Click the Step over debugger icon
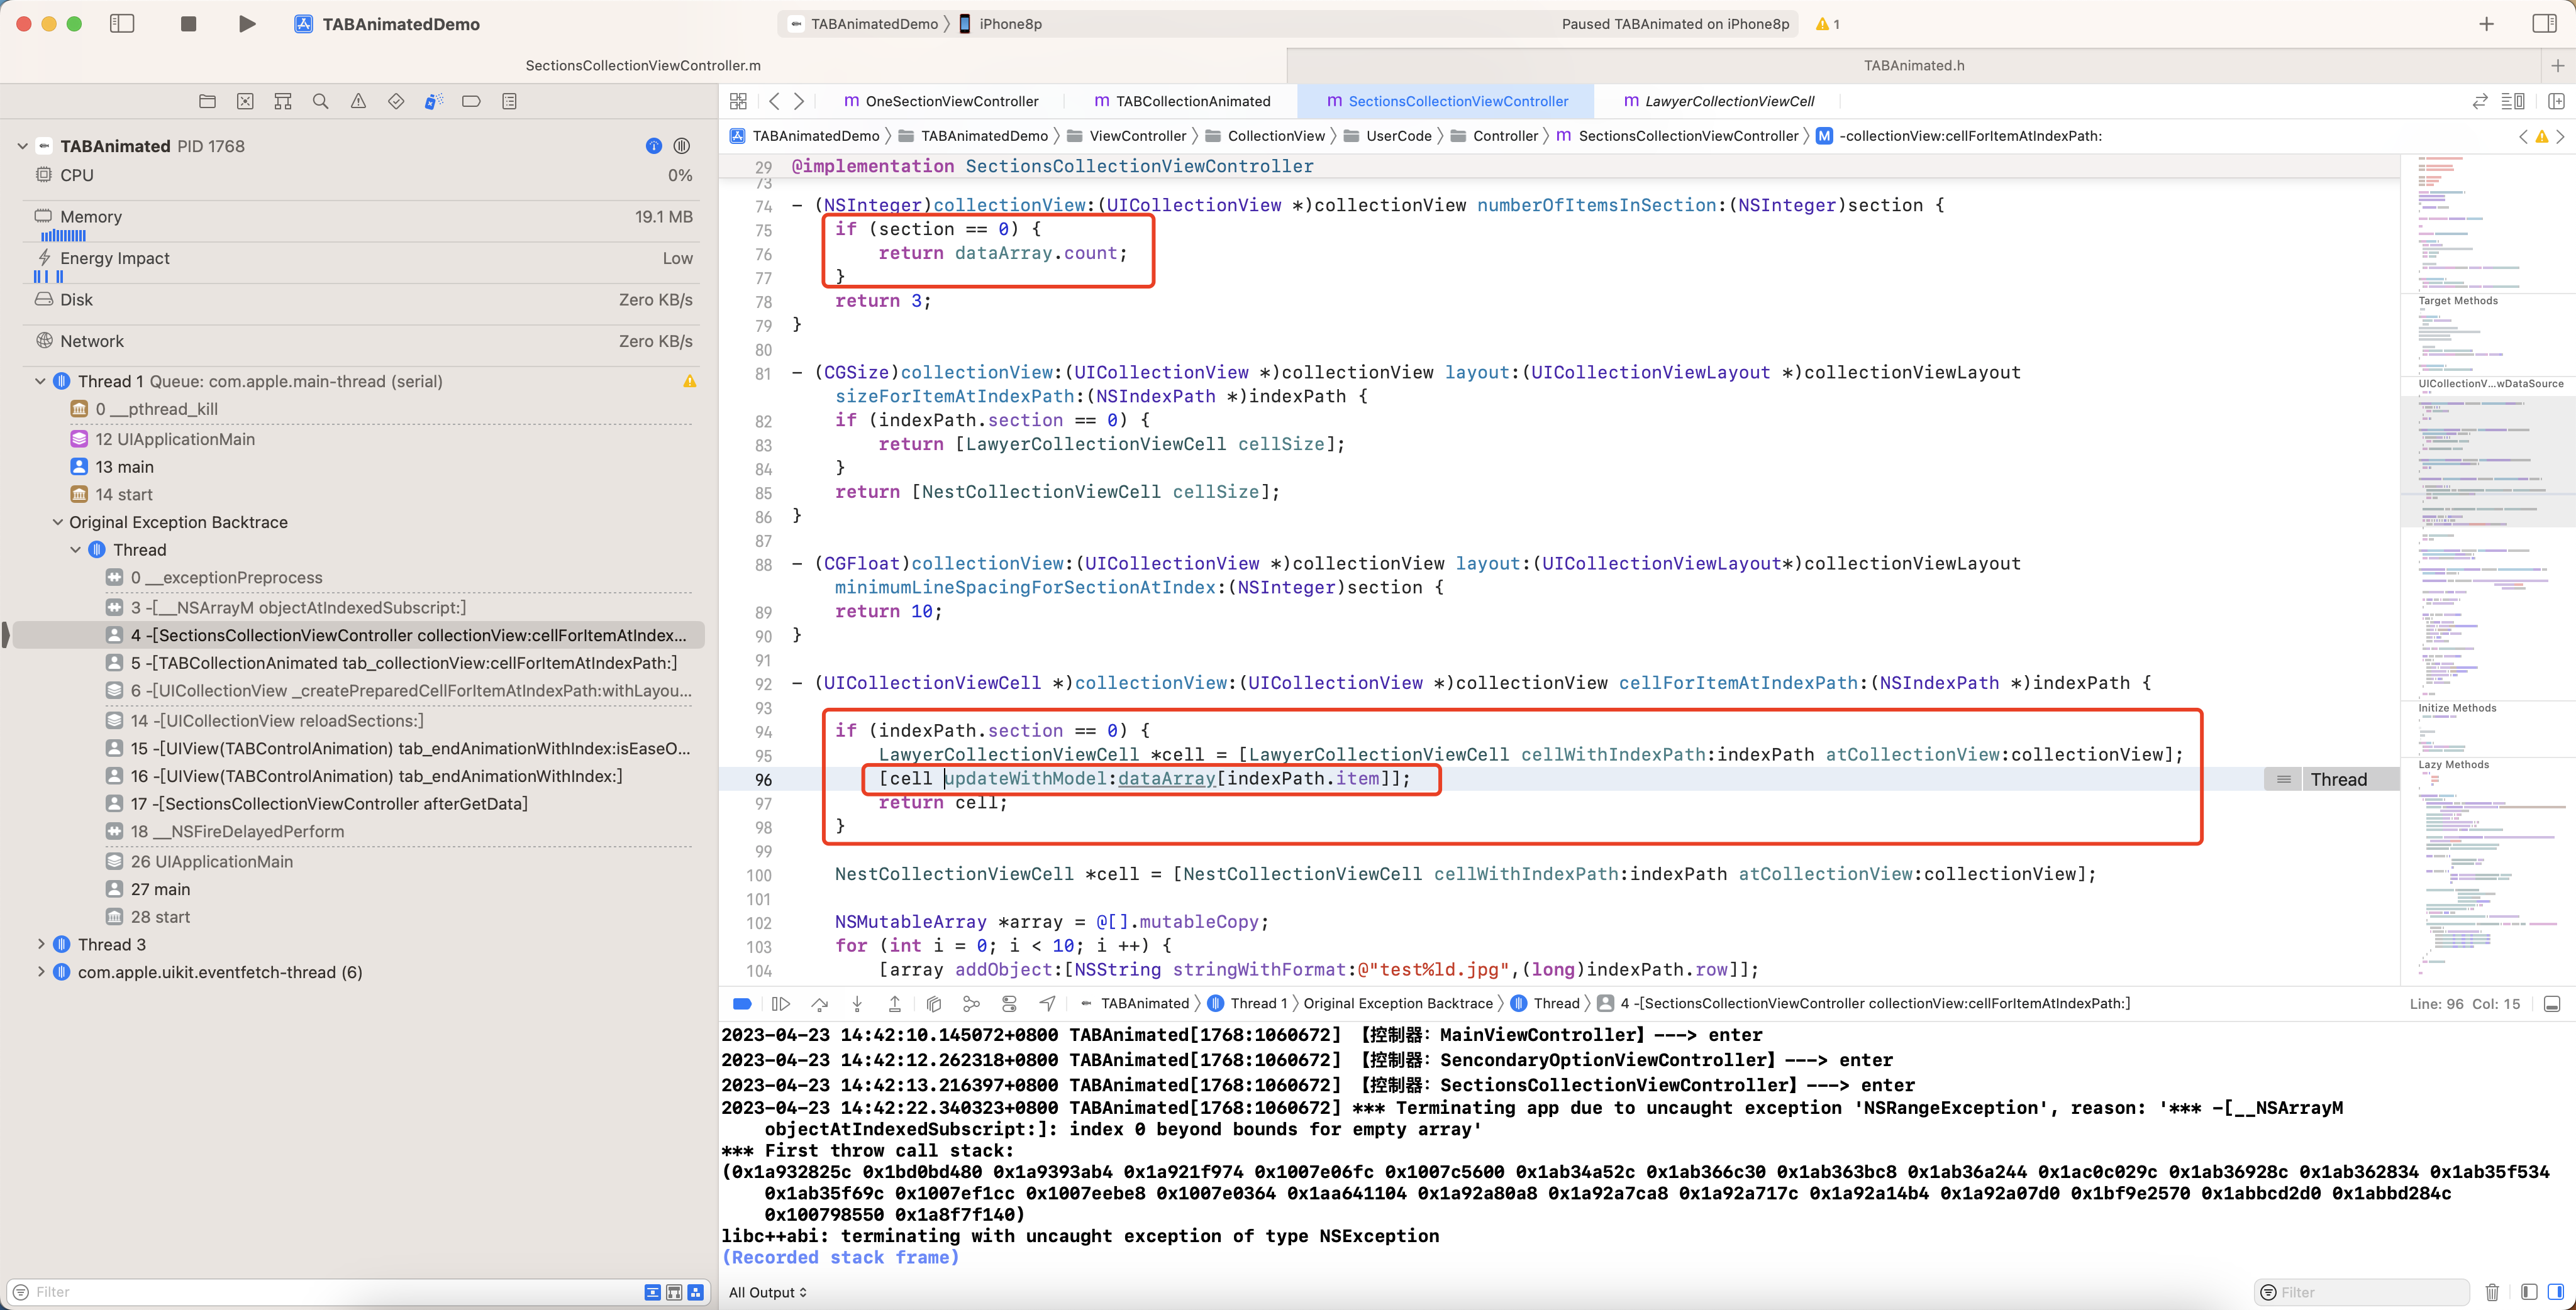Viewport: 2576px width, 1310px height. 820,1003
